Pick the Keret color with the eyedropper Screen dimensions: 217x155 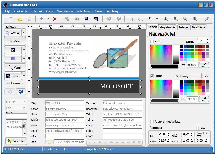[x=204, y=65]
